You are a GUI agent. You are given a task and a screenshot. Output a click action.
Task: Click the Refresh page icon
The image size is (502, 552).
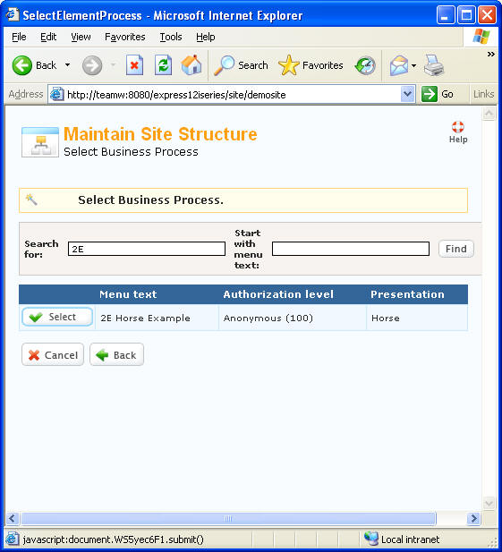pos(163,65)
